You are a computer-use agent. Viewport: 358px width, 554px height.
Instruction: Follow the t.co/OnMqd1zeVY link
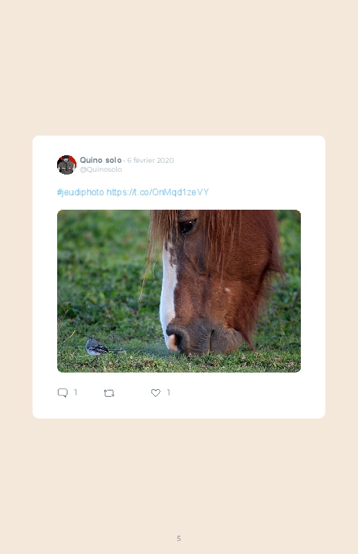tap(158, 192)
